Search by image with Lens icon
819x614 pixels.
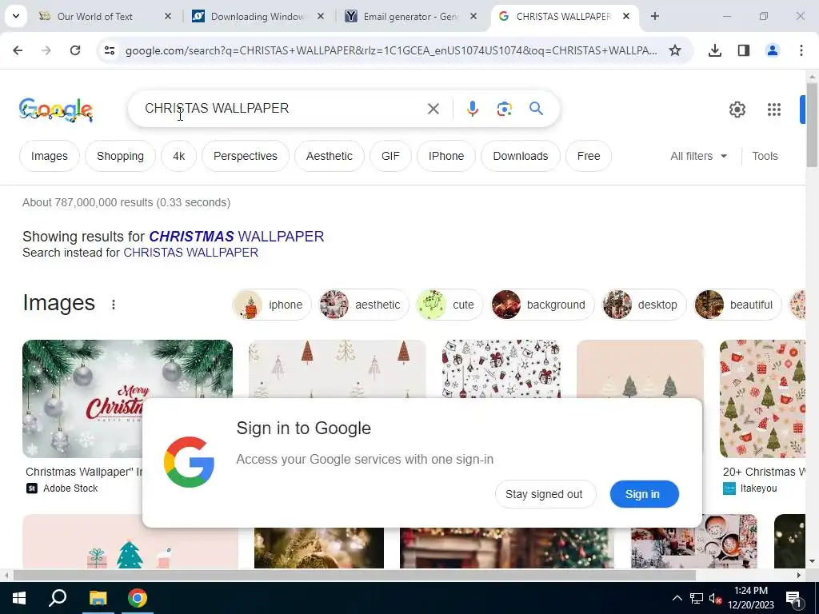[504, 109]
